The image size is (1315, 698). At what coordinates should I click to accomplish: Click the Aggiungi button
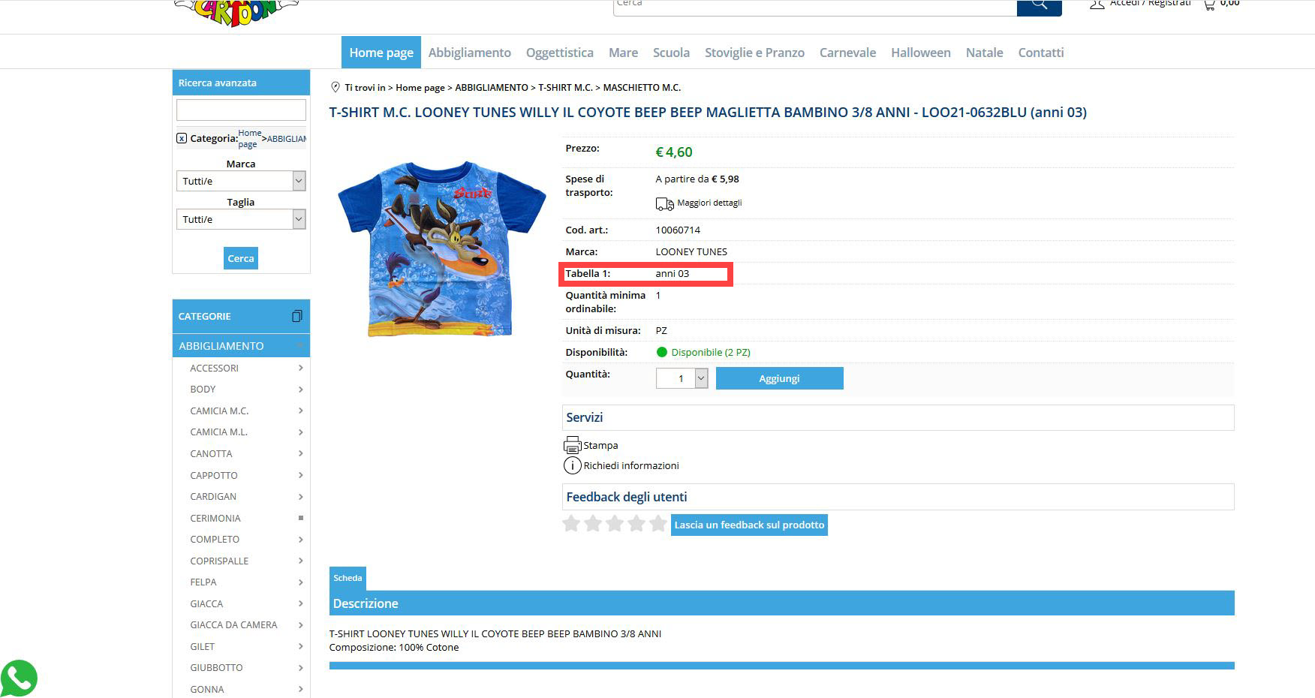tap(779, 378)
